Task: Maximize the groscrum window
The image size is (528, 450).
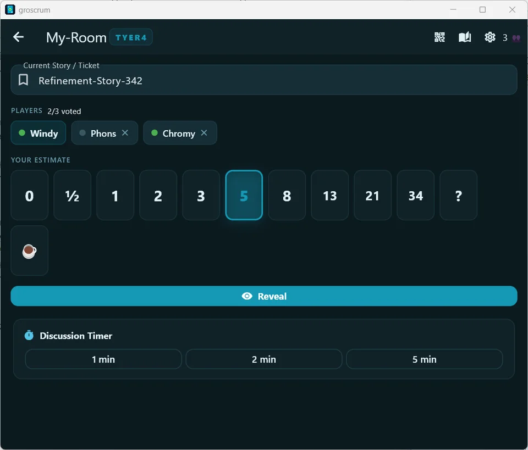Action: 482,9
